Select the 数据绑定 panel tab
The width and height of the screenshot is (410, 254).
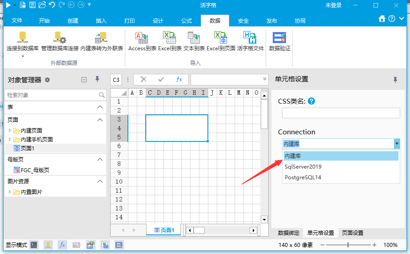pyautogui.click(x=288, y=233)
